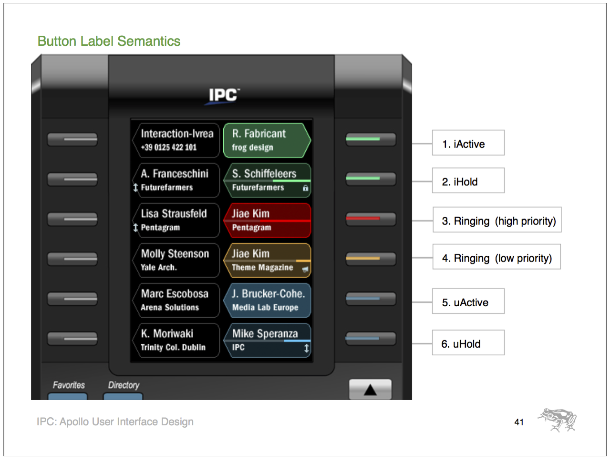
Task: Click the "Button Label Semantics" heading
Action: [x=109, y=41]
